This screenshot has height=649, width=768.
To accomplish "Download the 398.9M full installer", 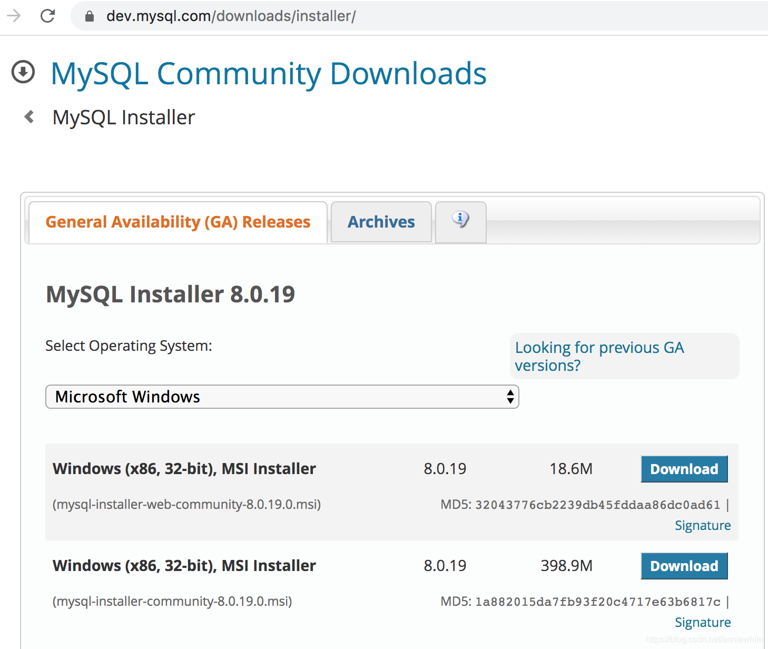I will [684, 566].
